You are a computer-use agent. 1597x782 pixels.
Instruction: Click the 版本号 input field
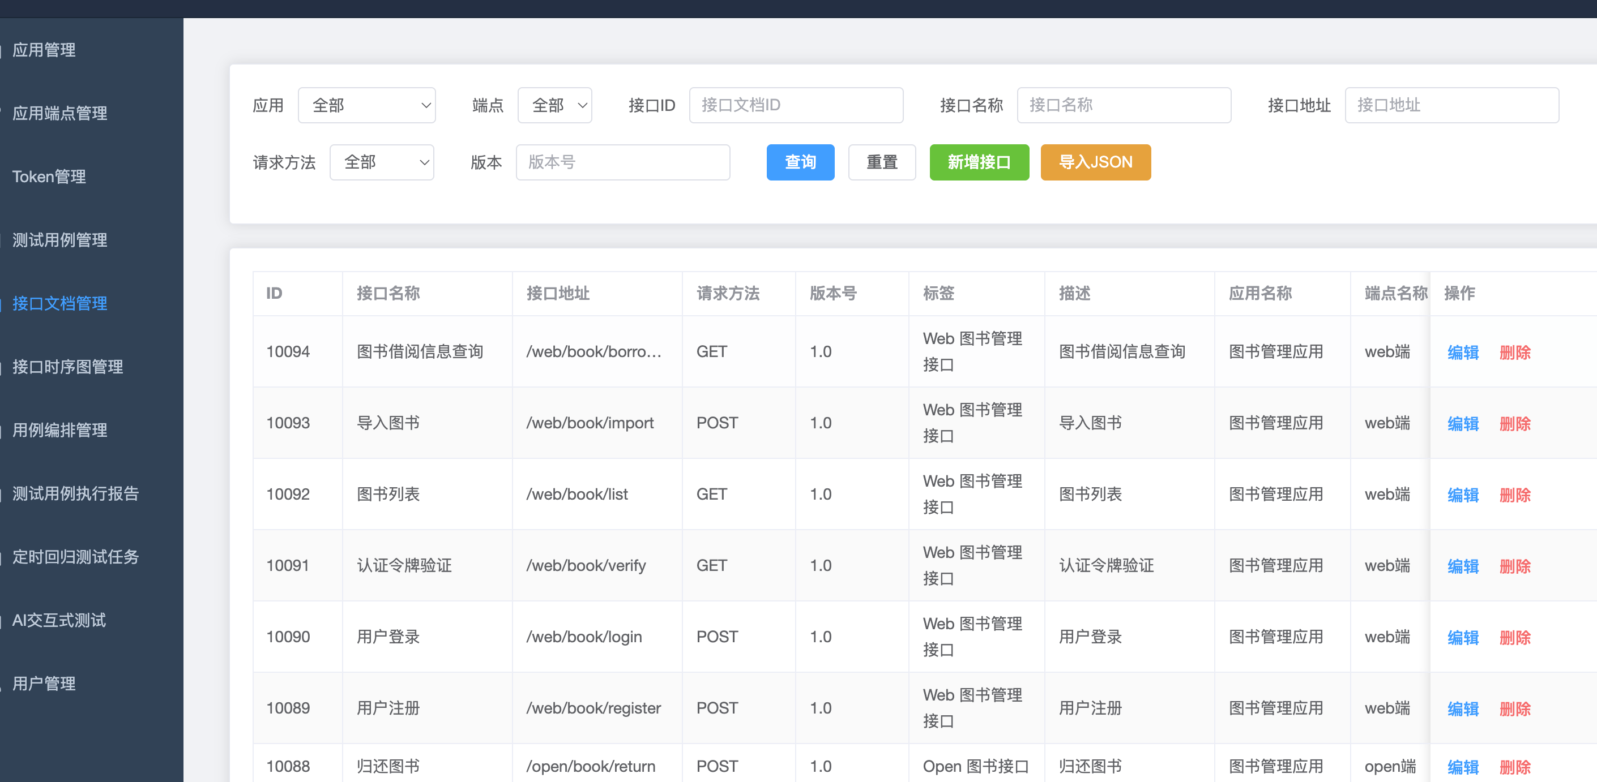pyautogui.click(x=622, y=162)
